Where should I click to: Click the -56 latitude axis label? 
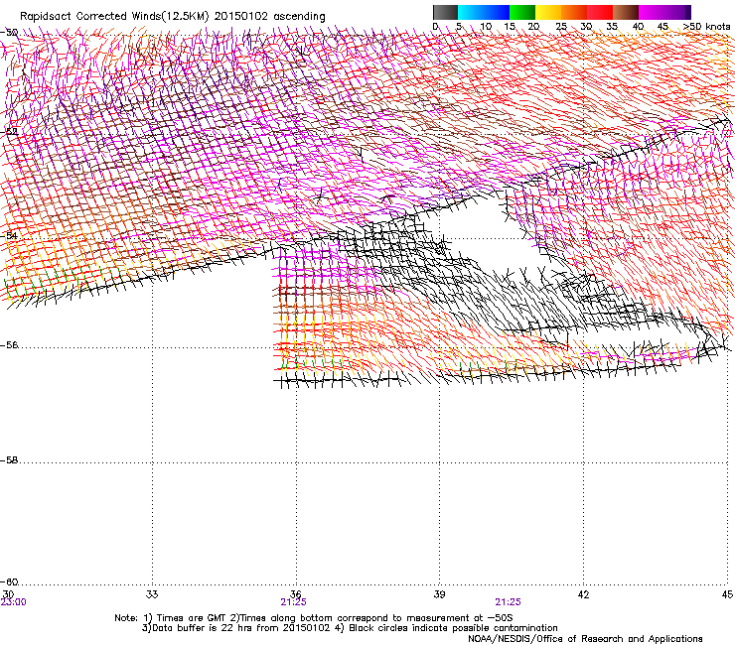coord(9,345)
